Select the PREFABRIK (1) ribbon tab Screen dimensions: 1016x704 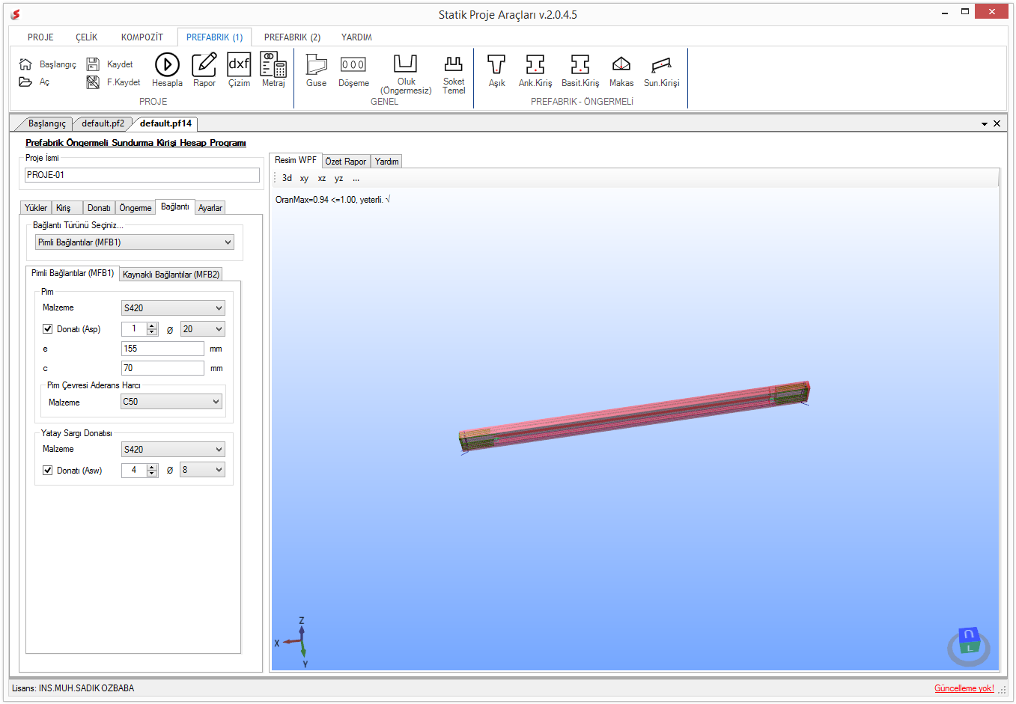tap(214, 37)
